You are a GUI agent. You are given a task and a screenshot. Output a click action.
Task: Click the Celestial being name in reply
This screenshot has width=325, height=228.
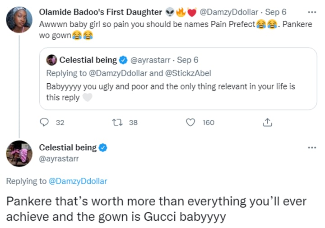click(x=68, y=147)
